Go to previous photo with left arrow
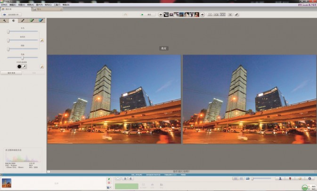This screenshot has height=191, width=317. (x=161, y=15)
